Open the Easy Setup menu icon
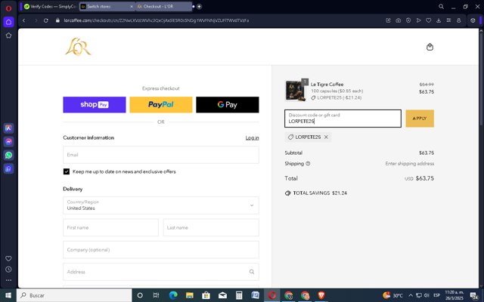484x302 pixels. pos(448,20)
